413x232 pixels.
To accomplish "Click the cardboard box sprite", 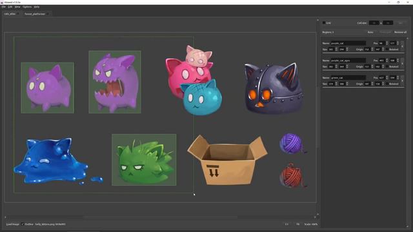I will point(227,160).
